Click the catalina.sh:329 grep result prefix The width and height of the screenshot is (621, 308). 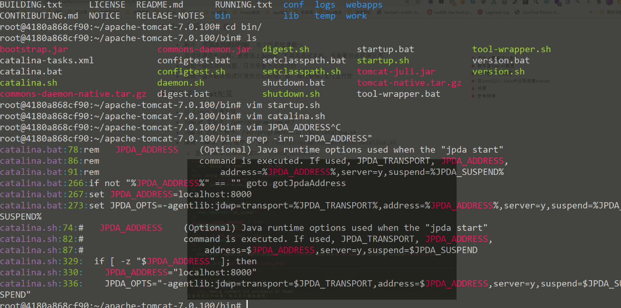click(x=42, y=261)
